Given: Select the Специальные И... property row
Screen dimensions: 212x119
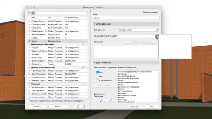Looking at the screenshot, I should (57, 94).
